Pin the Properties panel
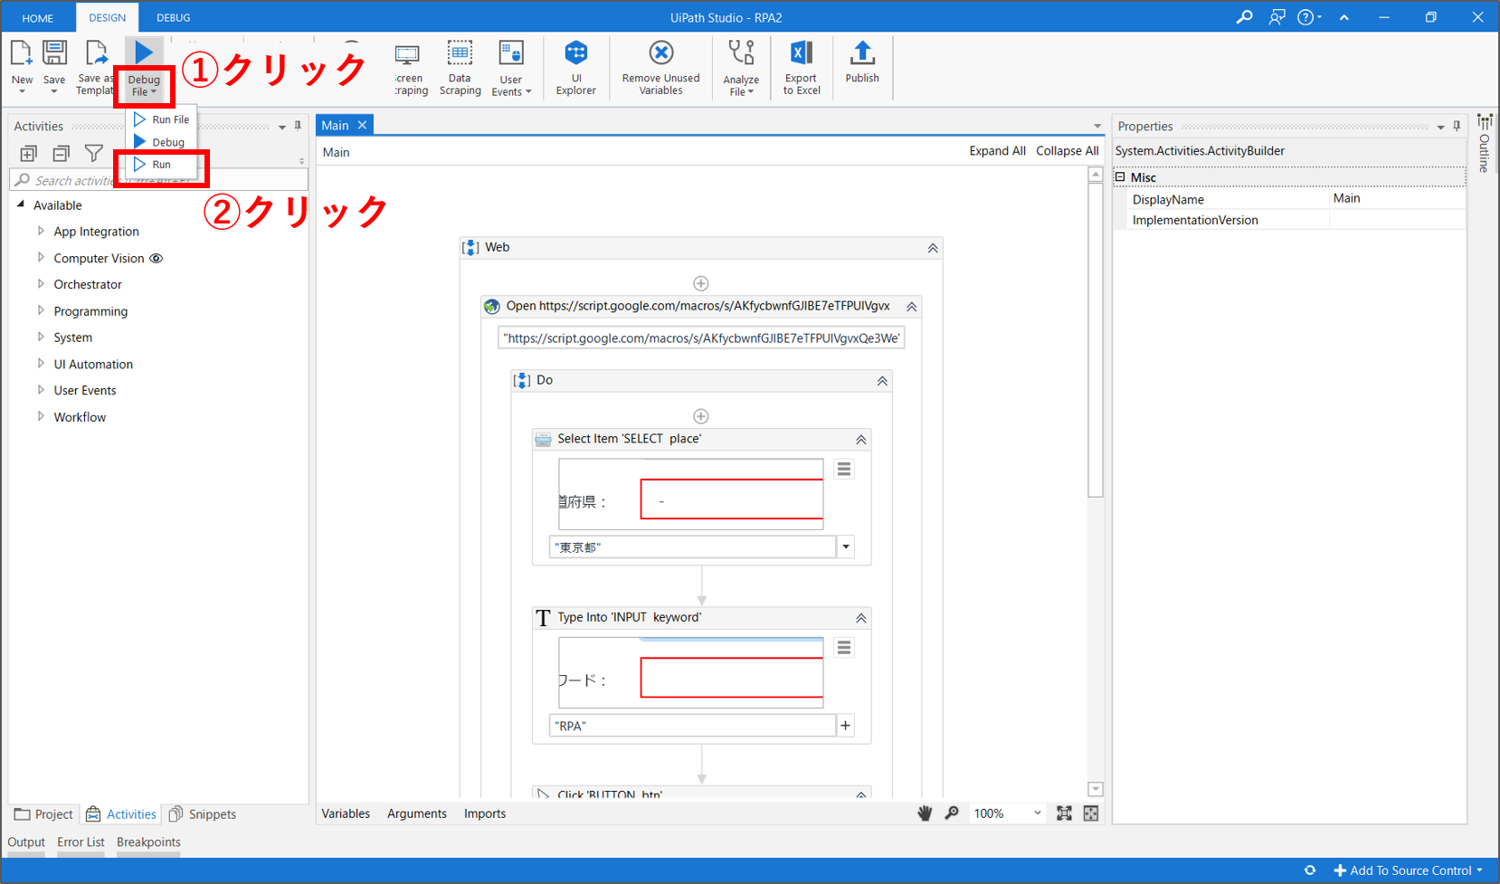The image size is (1500, 884). [1457, 127]
